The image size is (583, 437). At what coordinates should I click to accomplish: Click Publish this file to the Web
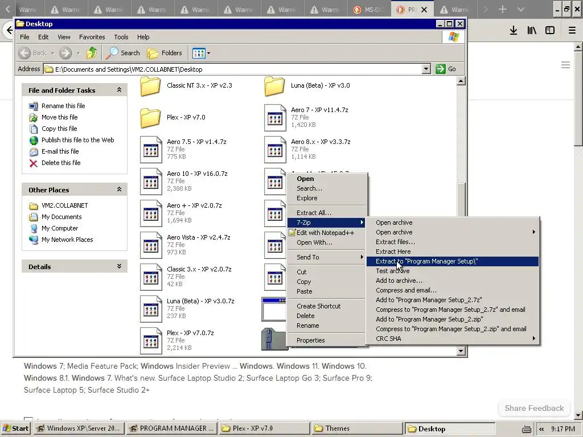click(77, 140)
